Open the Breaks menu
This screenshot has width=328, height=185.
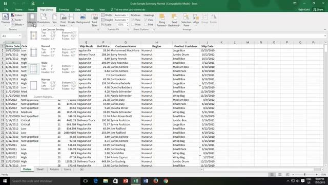pyautogui.click(x=72, y=19)
